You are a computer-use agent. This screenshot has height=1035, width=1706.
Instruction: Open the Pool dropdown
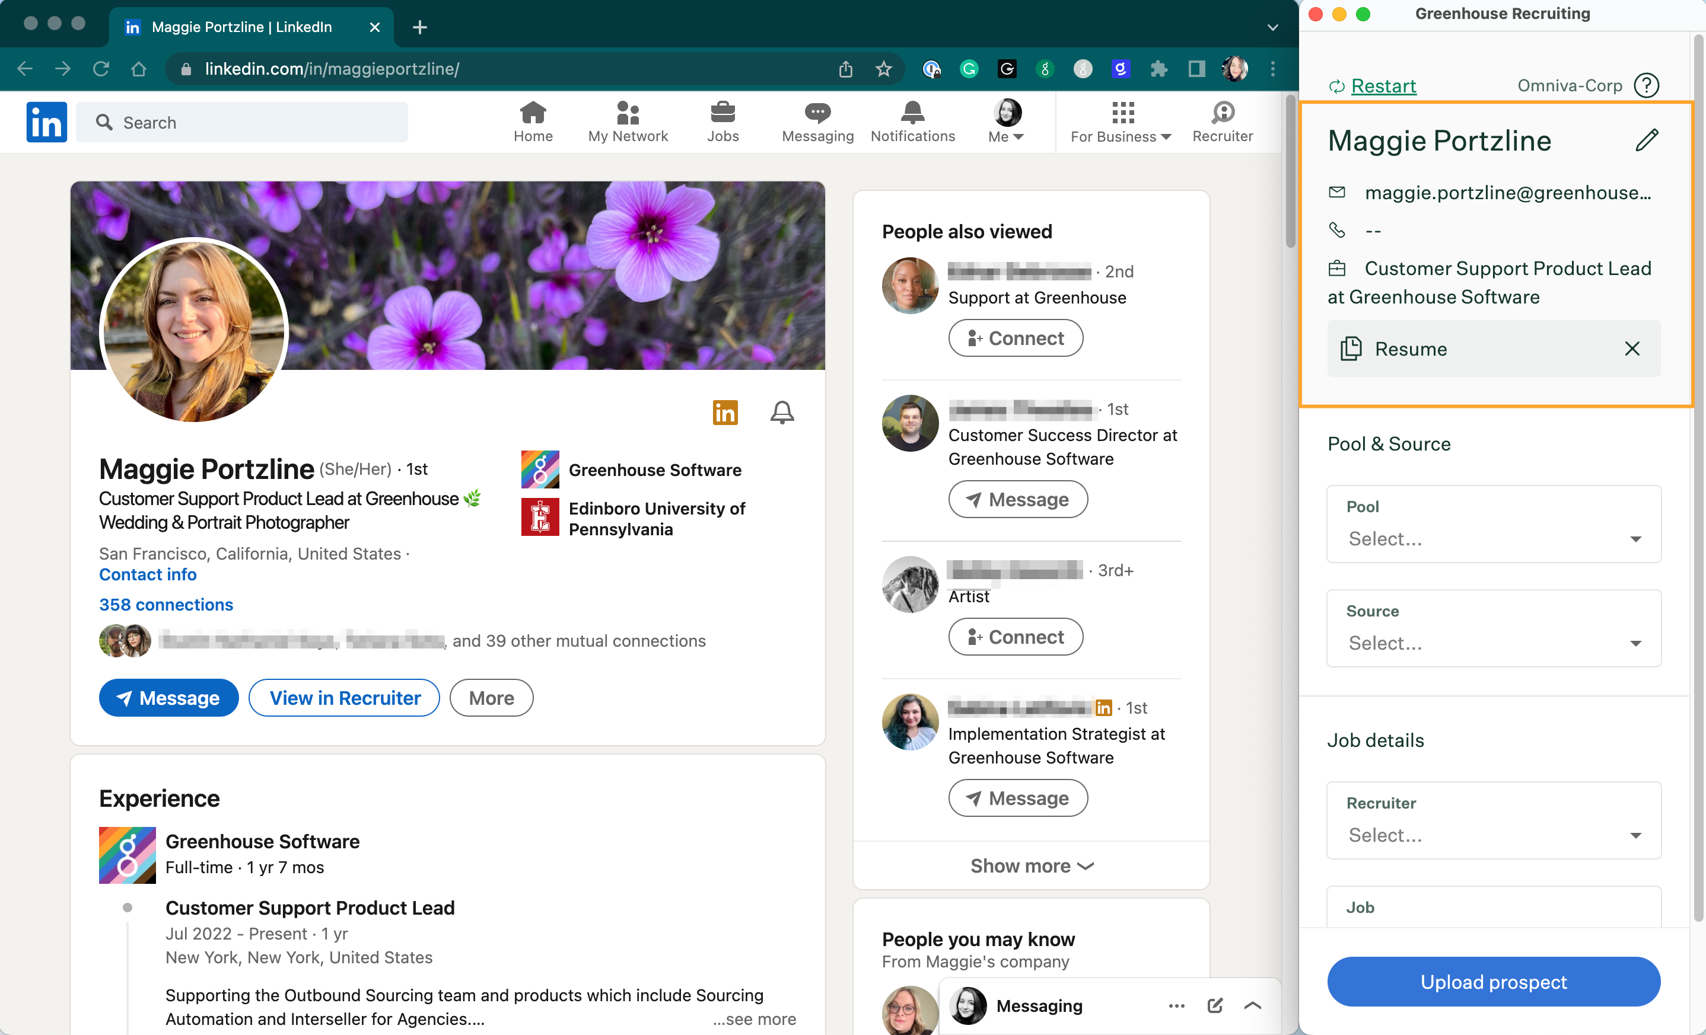[1494, 524]
